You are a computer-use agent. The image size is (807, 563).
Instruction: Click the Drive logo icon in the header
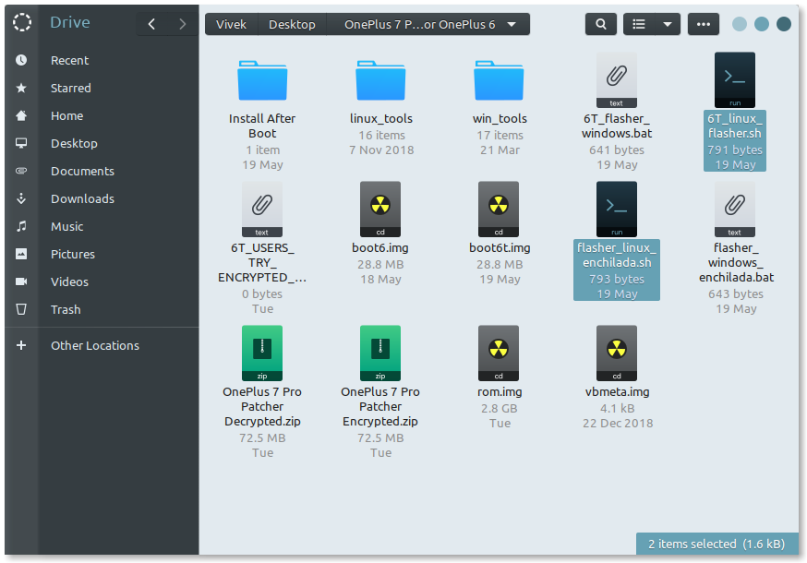point(22,23)
